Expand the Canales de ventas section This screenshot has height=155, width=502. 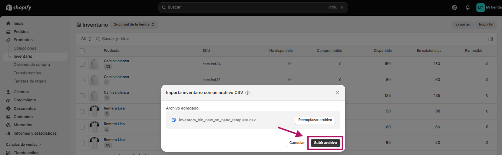click(24, 144)
